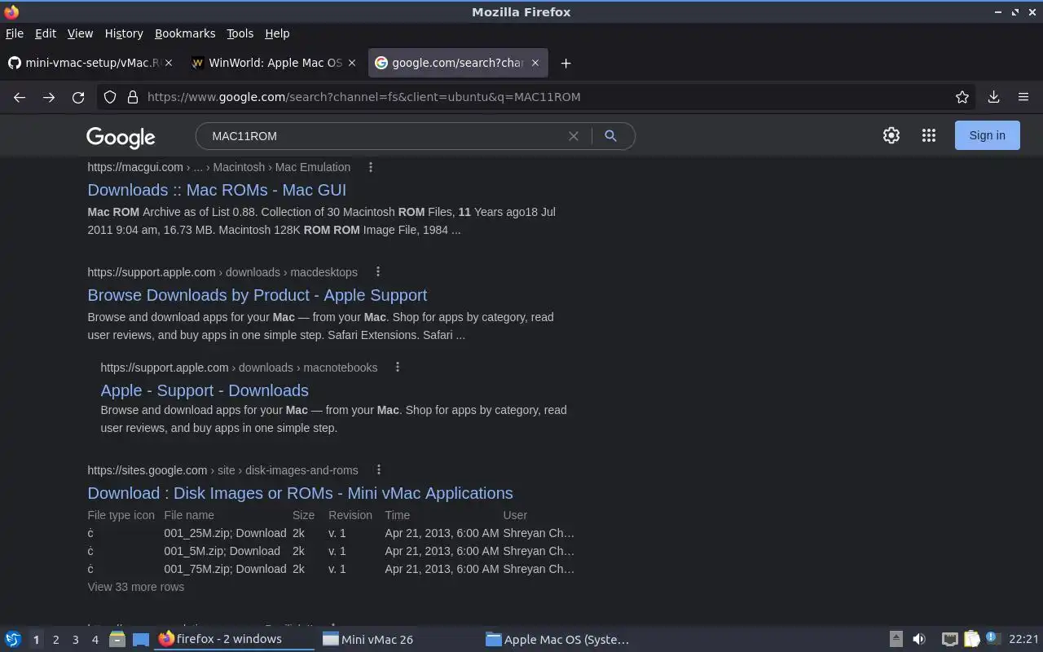Open the tracking protection shield icon
Viewport: 1043px width, 652px height.
coord(110,97)
